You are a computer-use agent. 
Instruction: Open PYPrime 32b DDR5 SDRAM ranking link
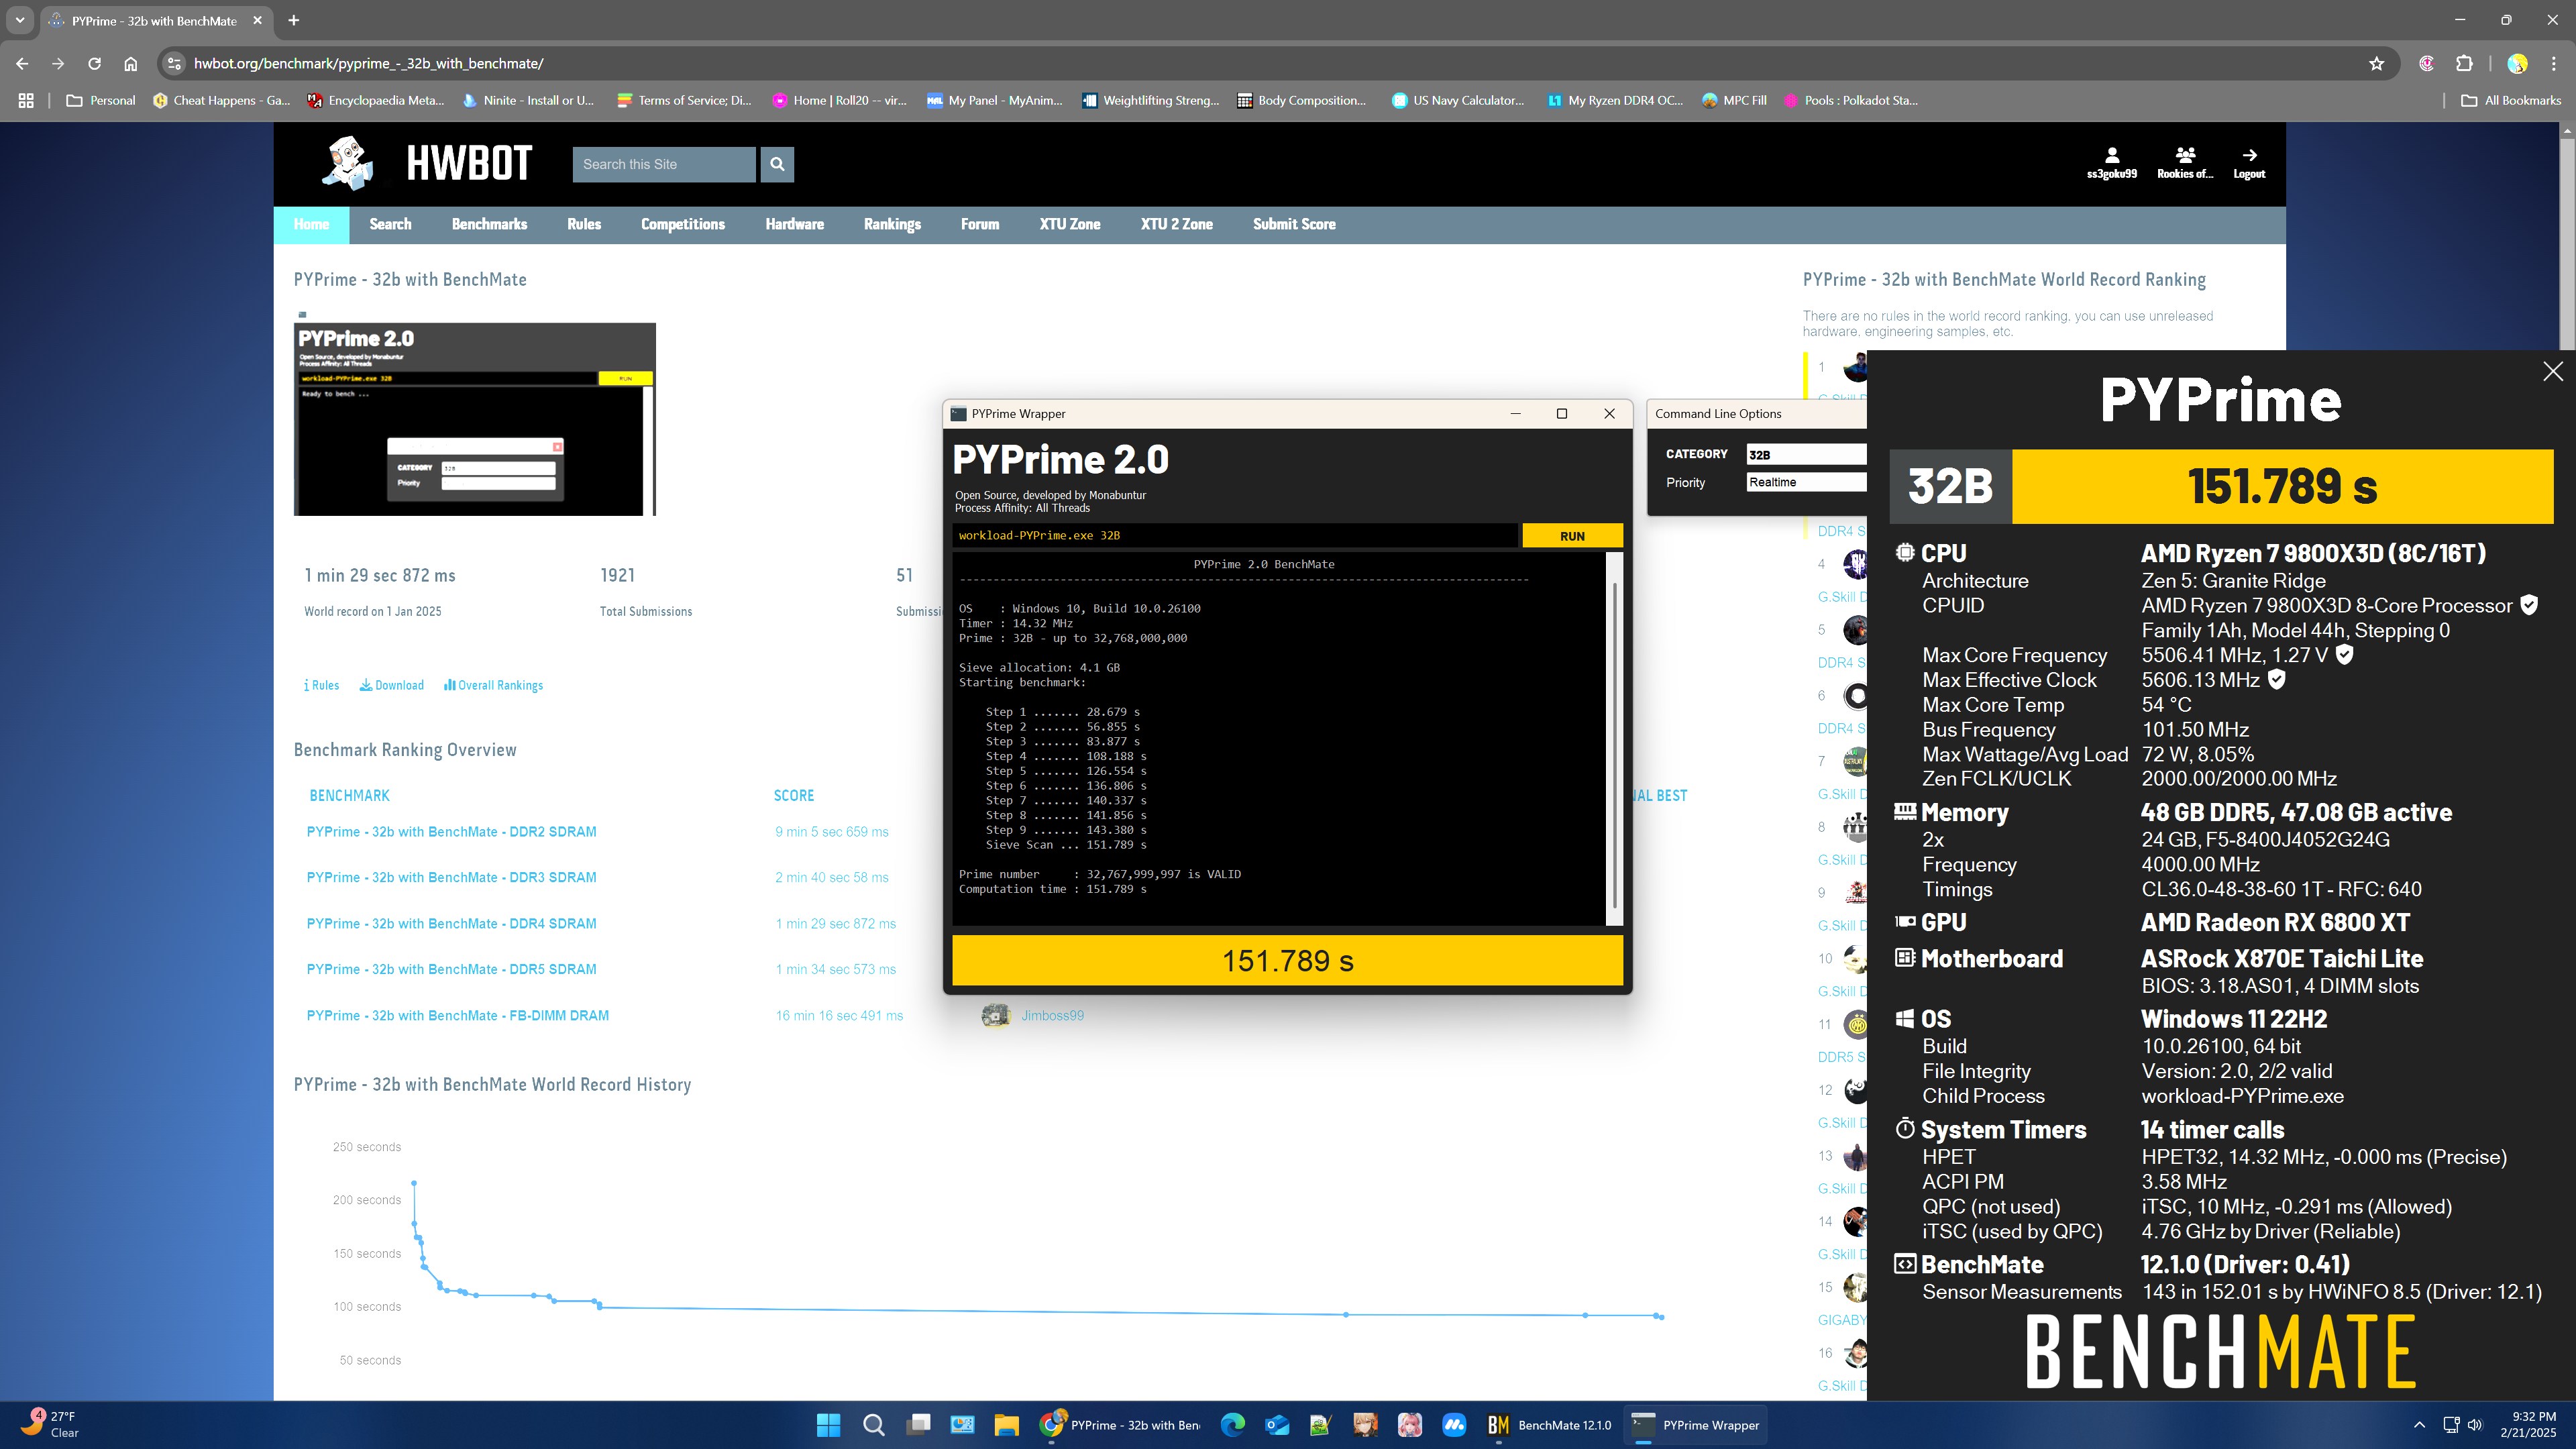point(451,969)
